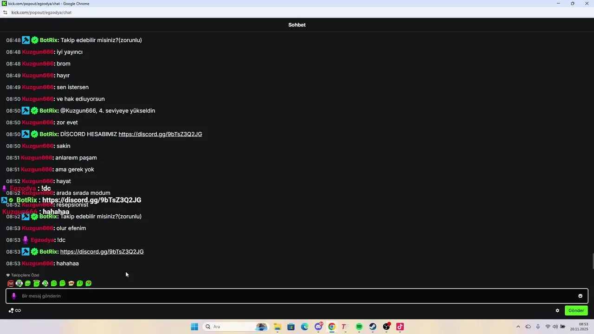This screenshot has height=334, width=594.
Task: Click Egzodya's username on the 08:53 '!dc' message
Action: pyautogui.click(x=43, y=240)
